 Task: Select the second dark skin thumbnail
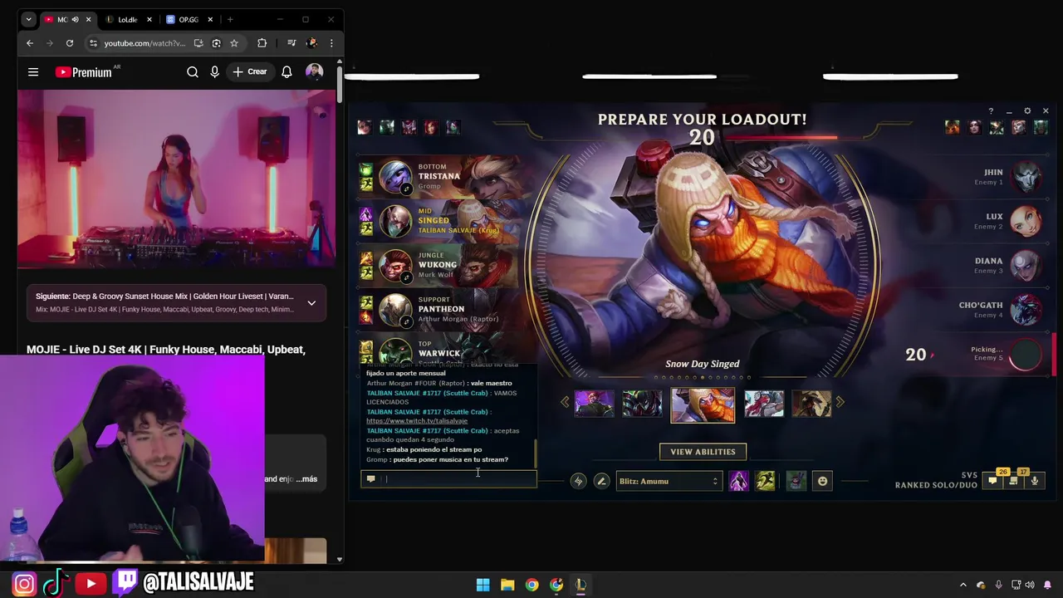point(643,404)
